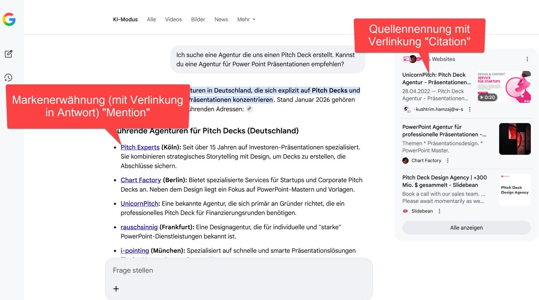This screenshot has height=300, width=539.
Task: Click the Google logo icon
Action: coord(9,19)
